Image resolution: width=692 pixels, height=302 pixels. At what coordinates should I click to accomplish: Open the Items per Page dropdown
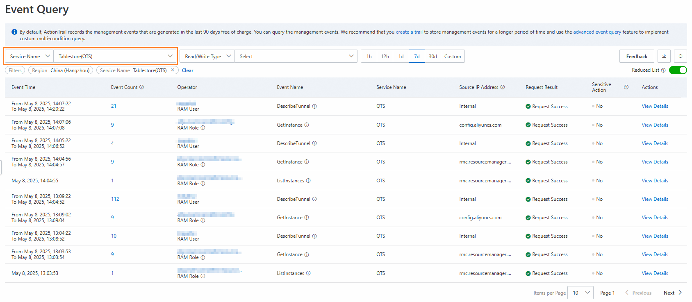click(580, 293)
